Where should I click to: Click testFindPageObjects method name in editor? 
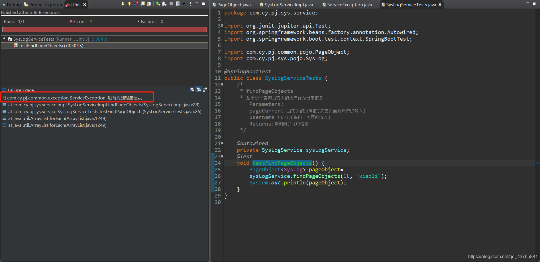point(282,163)
